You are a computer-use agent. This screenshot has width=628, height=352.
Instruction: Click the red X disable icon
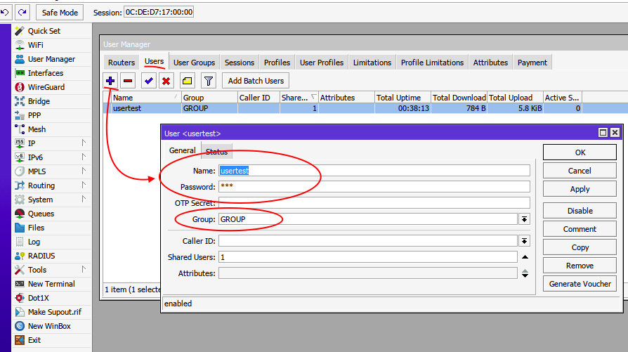(x=166, y=81)
